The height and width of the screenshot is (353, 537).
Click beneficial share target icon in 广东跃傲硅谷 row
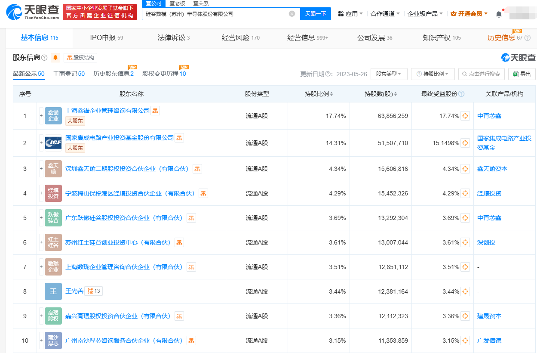(x=465, y=218)
